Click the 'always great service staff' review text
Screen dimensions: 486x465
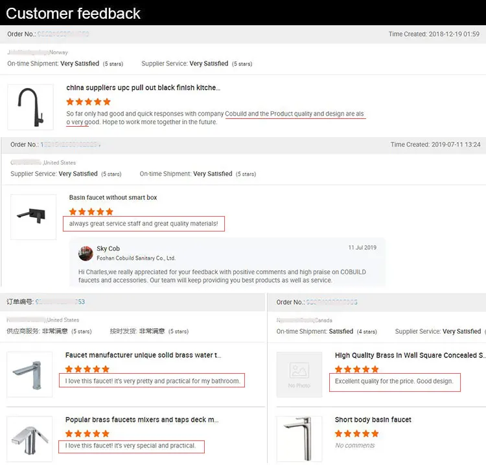(x=144, y=224)
